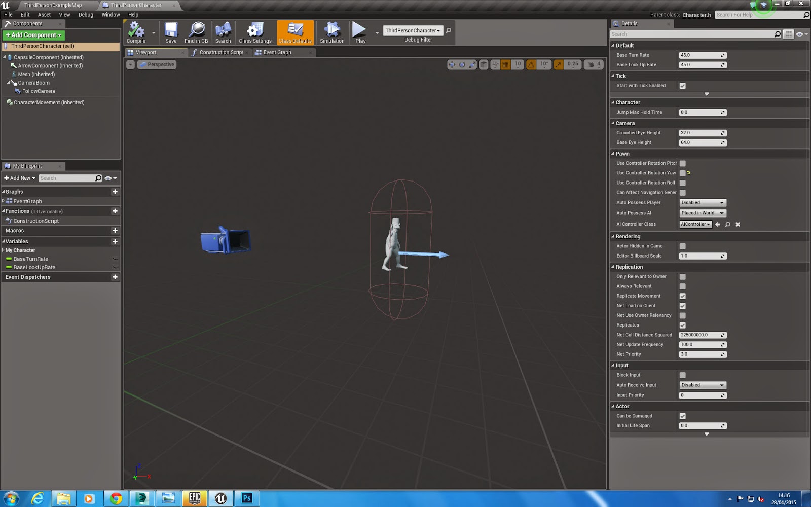Open the ThirdPersonCharacter debug filter dropdown
811x507 pixels.
click(413, 30)
